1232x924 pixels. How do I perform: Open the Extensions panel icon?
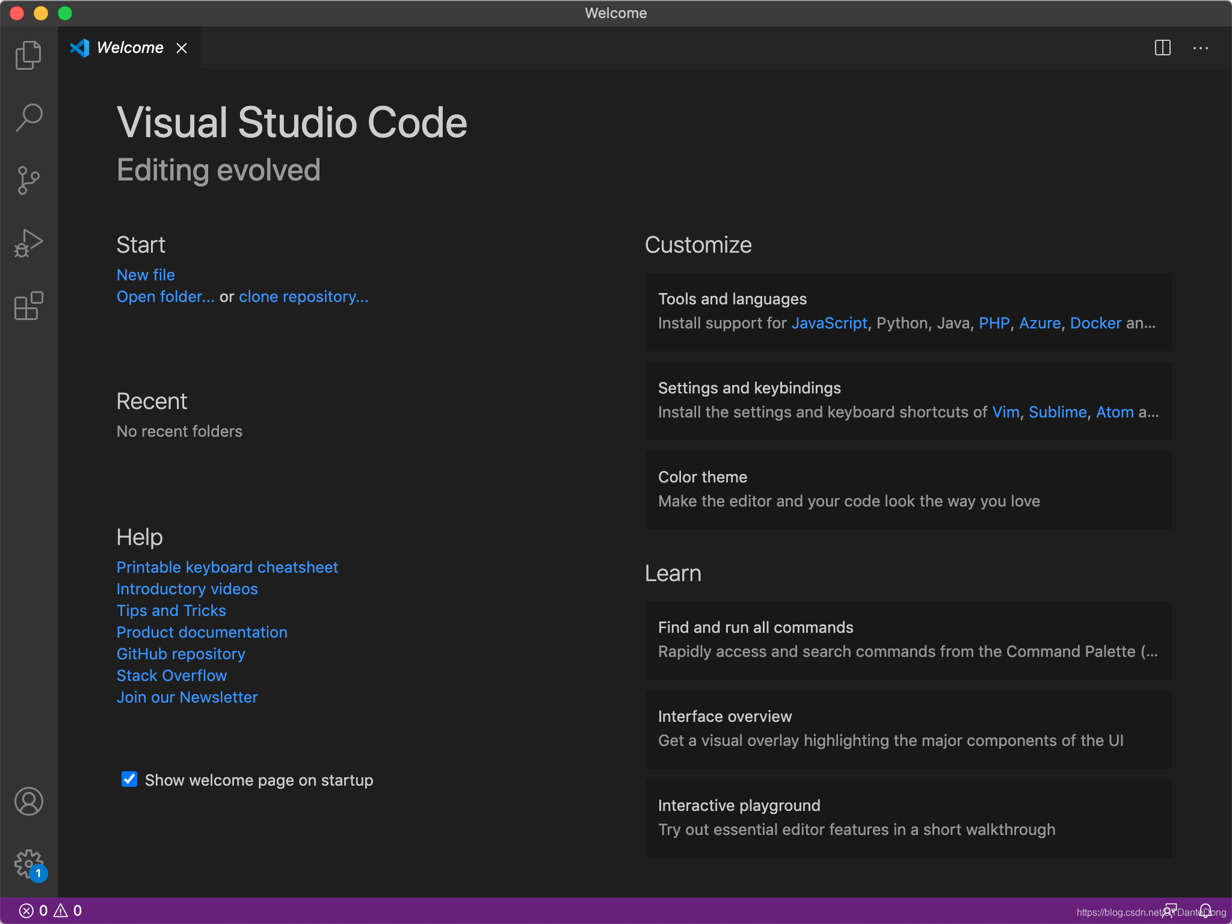(x=29, y=305)
